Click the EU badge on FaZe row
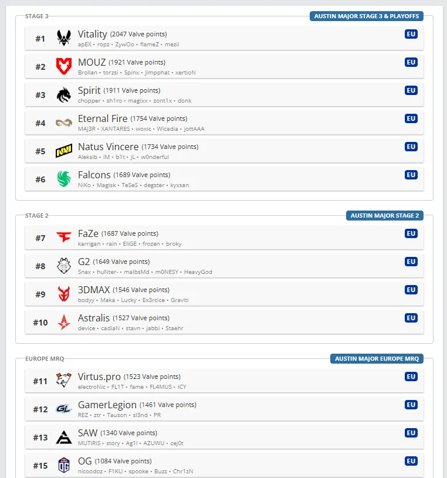Image resolution: width=447 pixels, height=478 pixels. [411, 233]
